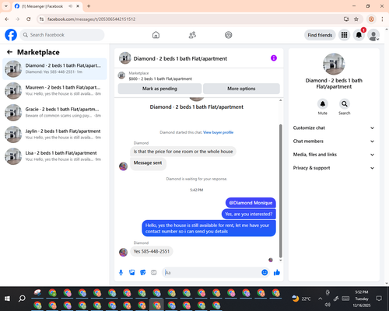Click message 'Yes 585-448-2551'
Viewport: 389px width, 311px height.
[152, 251]
